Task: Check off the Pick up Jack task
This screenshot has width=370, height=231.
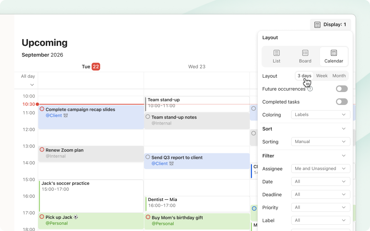Action: [x=42, y=217]
